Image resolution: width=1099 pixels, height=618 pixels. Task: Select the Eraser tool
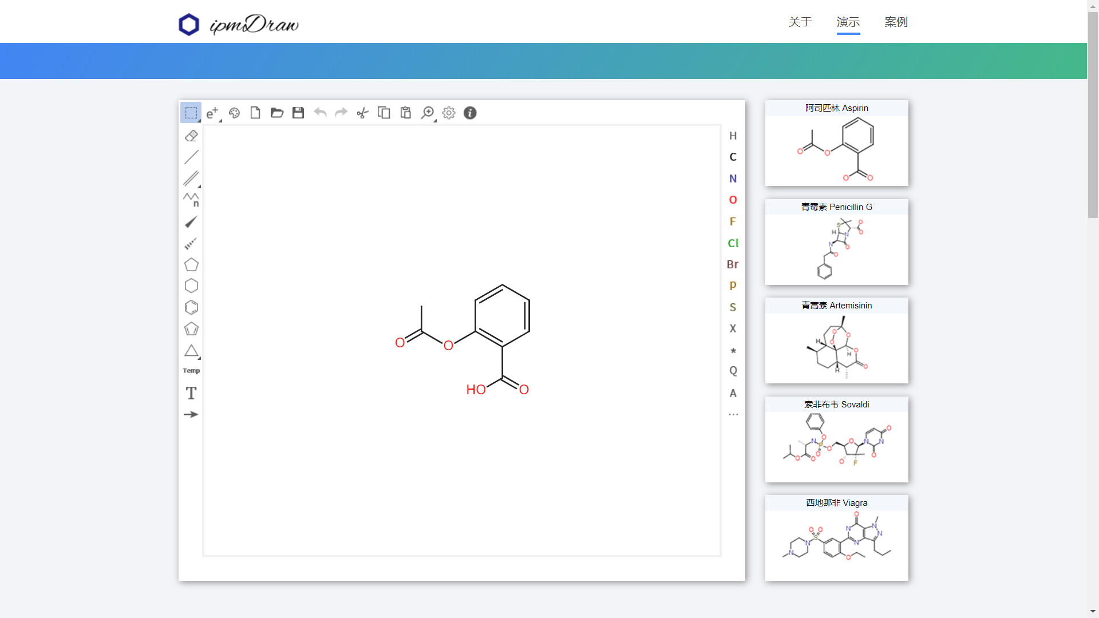coord(191,136)
